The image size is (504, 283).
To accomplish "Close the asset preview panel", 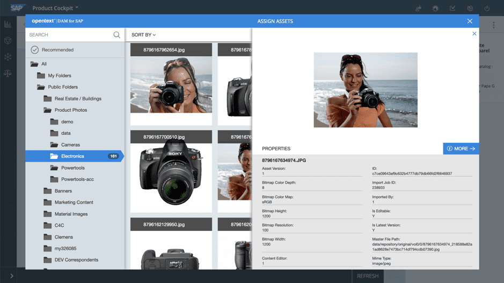I will click(x=474, y=33).
